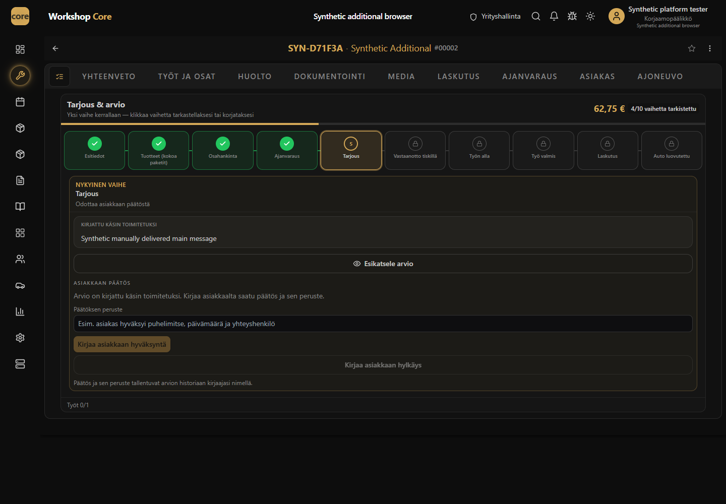This screenshot has height=504, width=726.
Task: Click the search magnifier icon in header
Action: tap(536, 16)
